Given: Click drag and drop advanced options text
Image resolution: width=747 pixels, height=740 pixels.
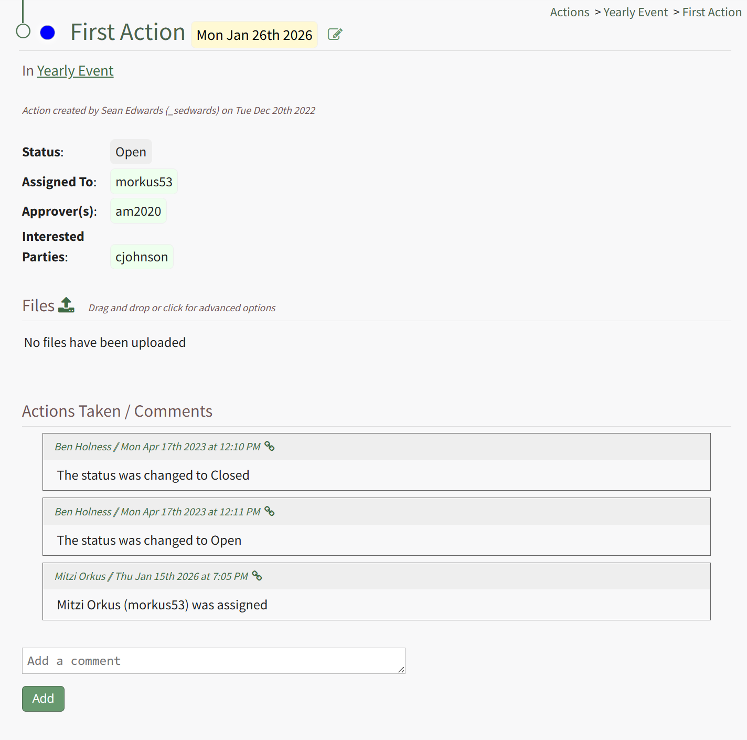Looking at the screenshot, I should (182, 308).
